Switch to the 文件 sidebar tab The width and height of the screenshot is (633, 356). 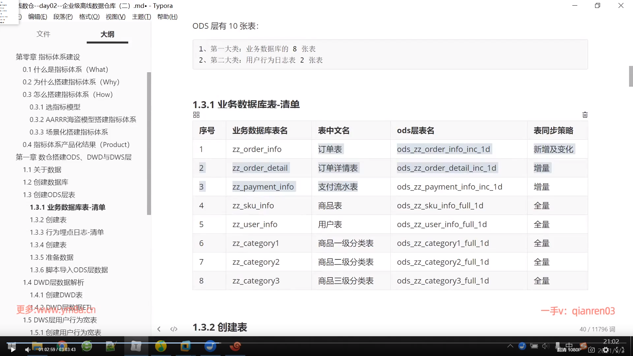(43, 34)
